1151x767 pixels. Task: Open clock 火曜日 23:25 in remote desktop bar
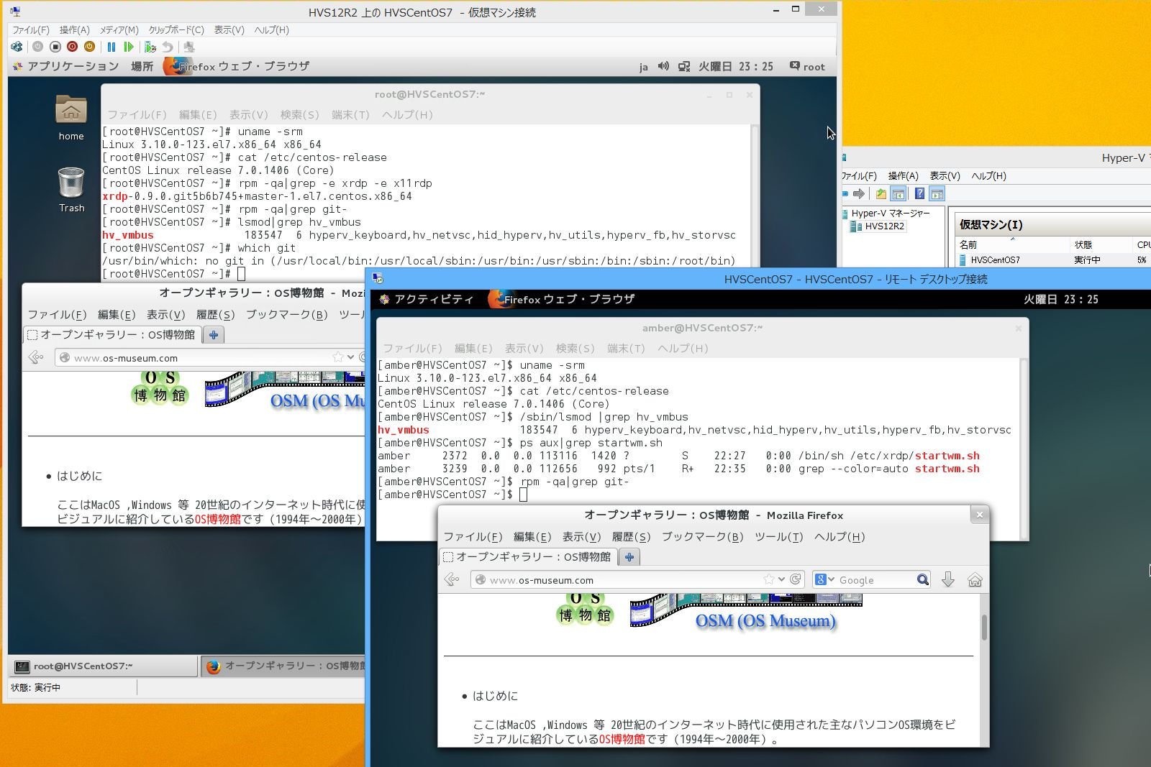pos(1061,299)
